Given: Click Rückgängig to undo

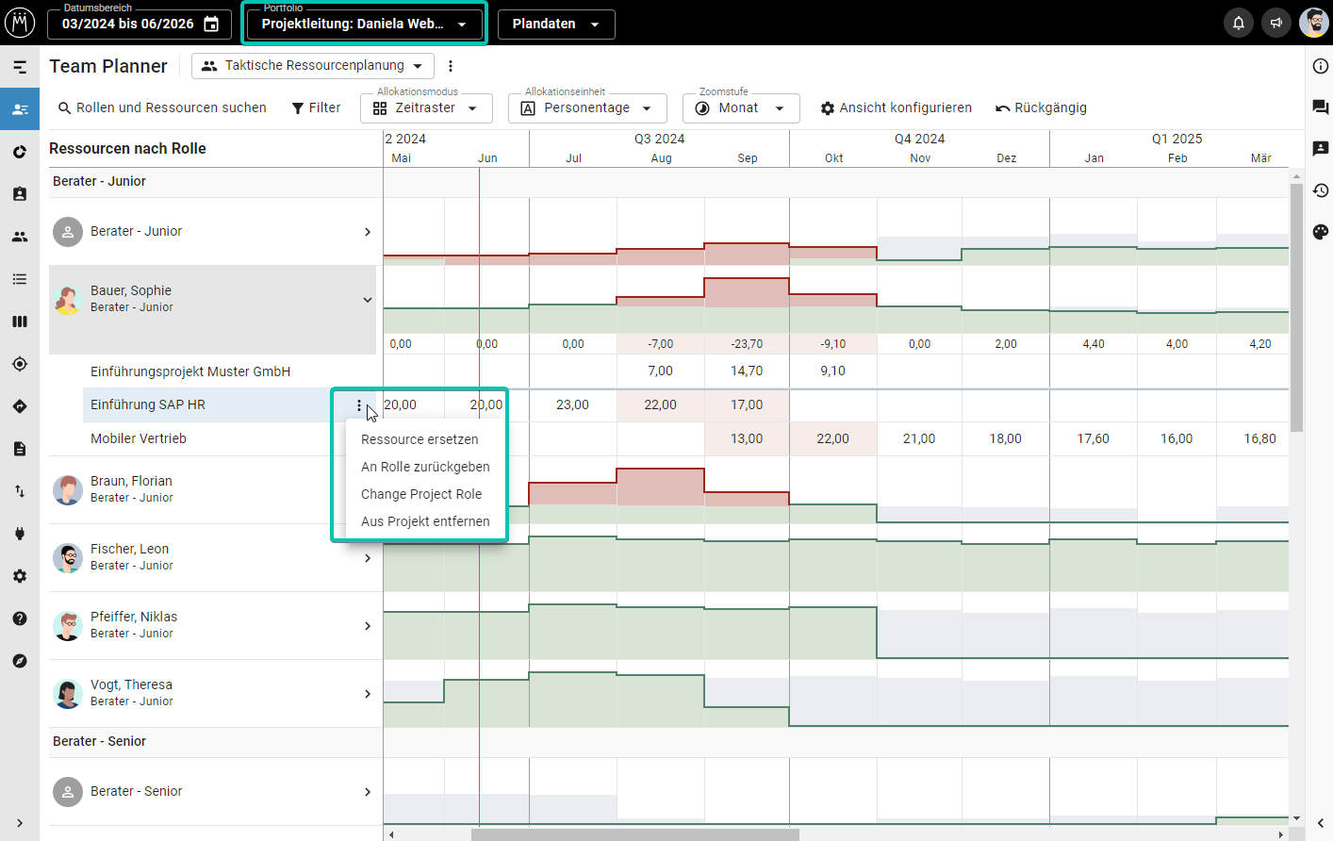Looking at the screenshot, I should (x=1041, y=108).
